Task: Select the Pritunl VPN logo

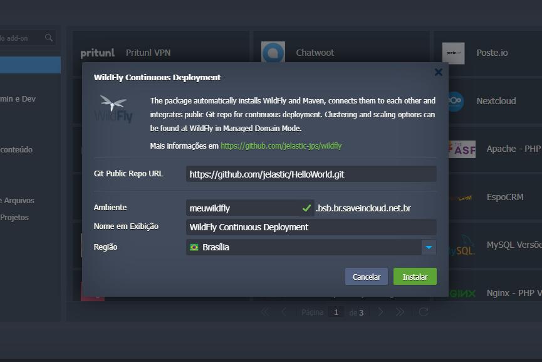Action: tap(98, 53)
